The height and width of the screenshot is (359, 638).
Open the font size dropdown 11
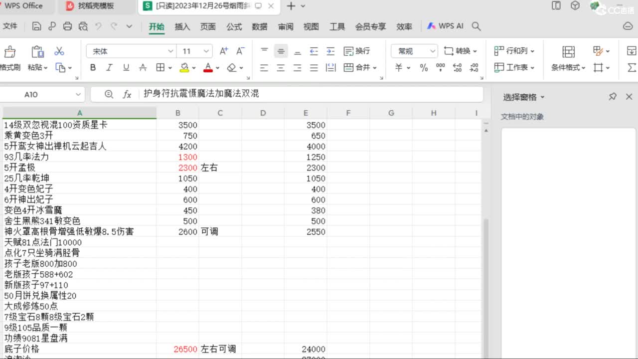[x=206, y=51]
